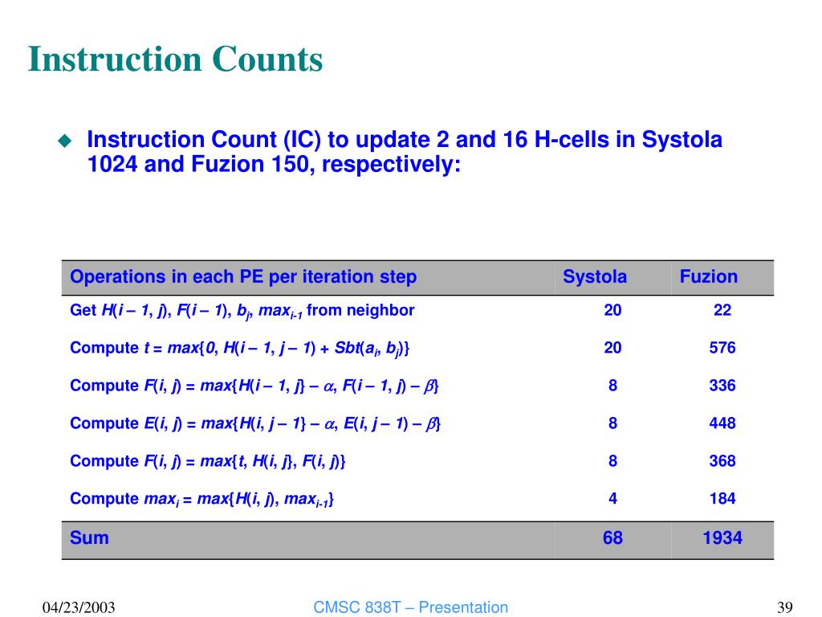This screenshot has width=822, height=617.
Task: Click the 'Systola' column header
Action: coord(595,276)
